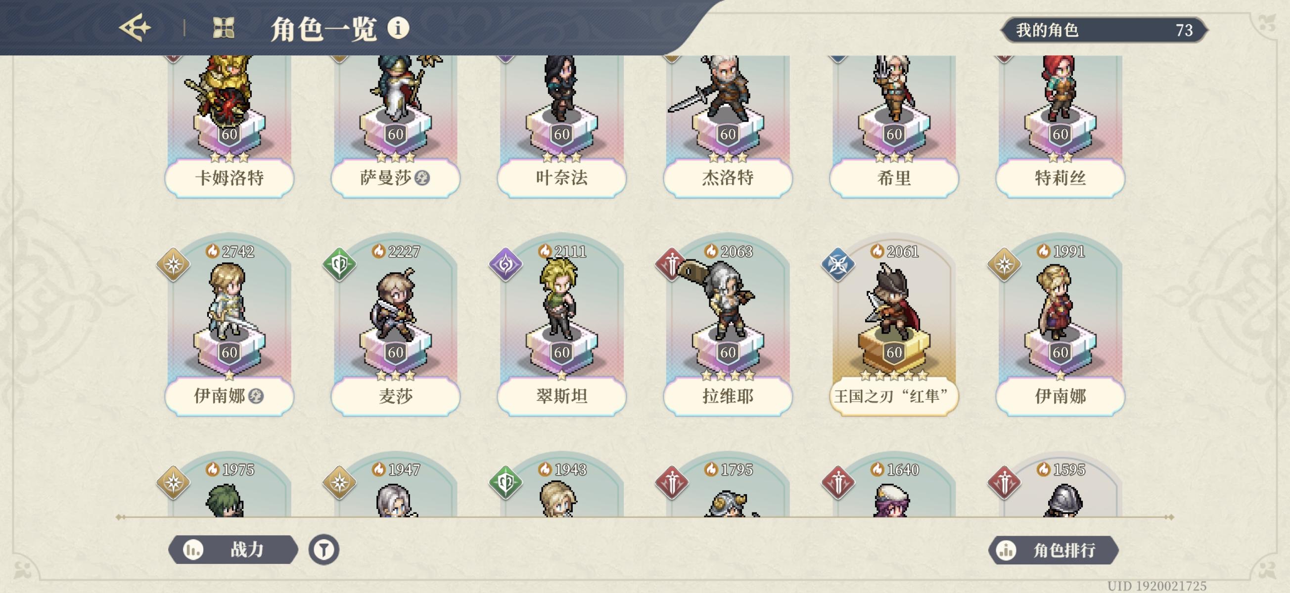Click the blue crossed emblem on 红隼
Image resolution: width=1290 pixels, height=593 pixels.
pyautogui.click(x=838, y=264)
